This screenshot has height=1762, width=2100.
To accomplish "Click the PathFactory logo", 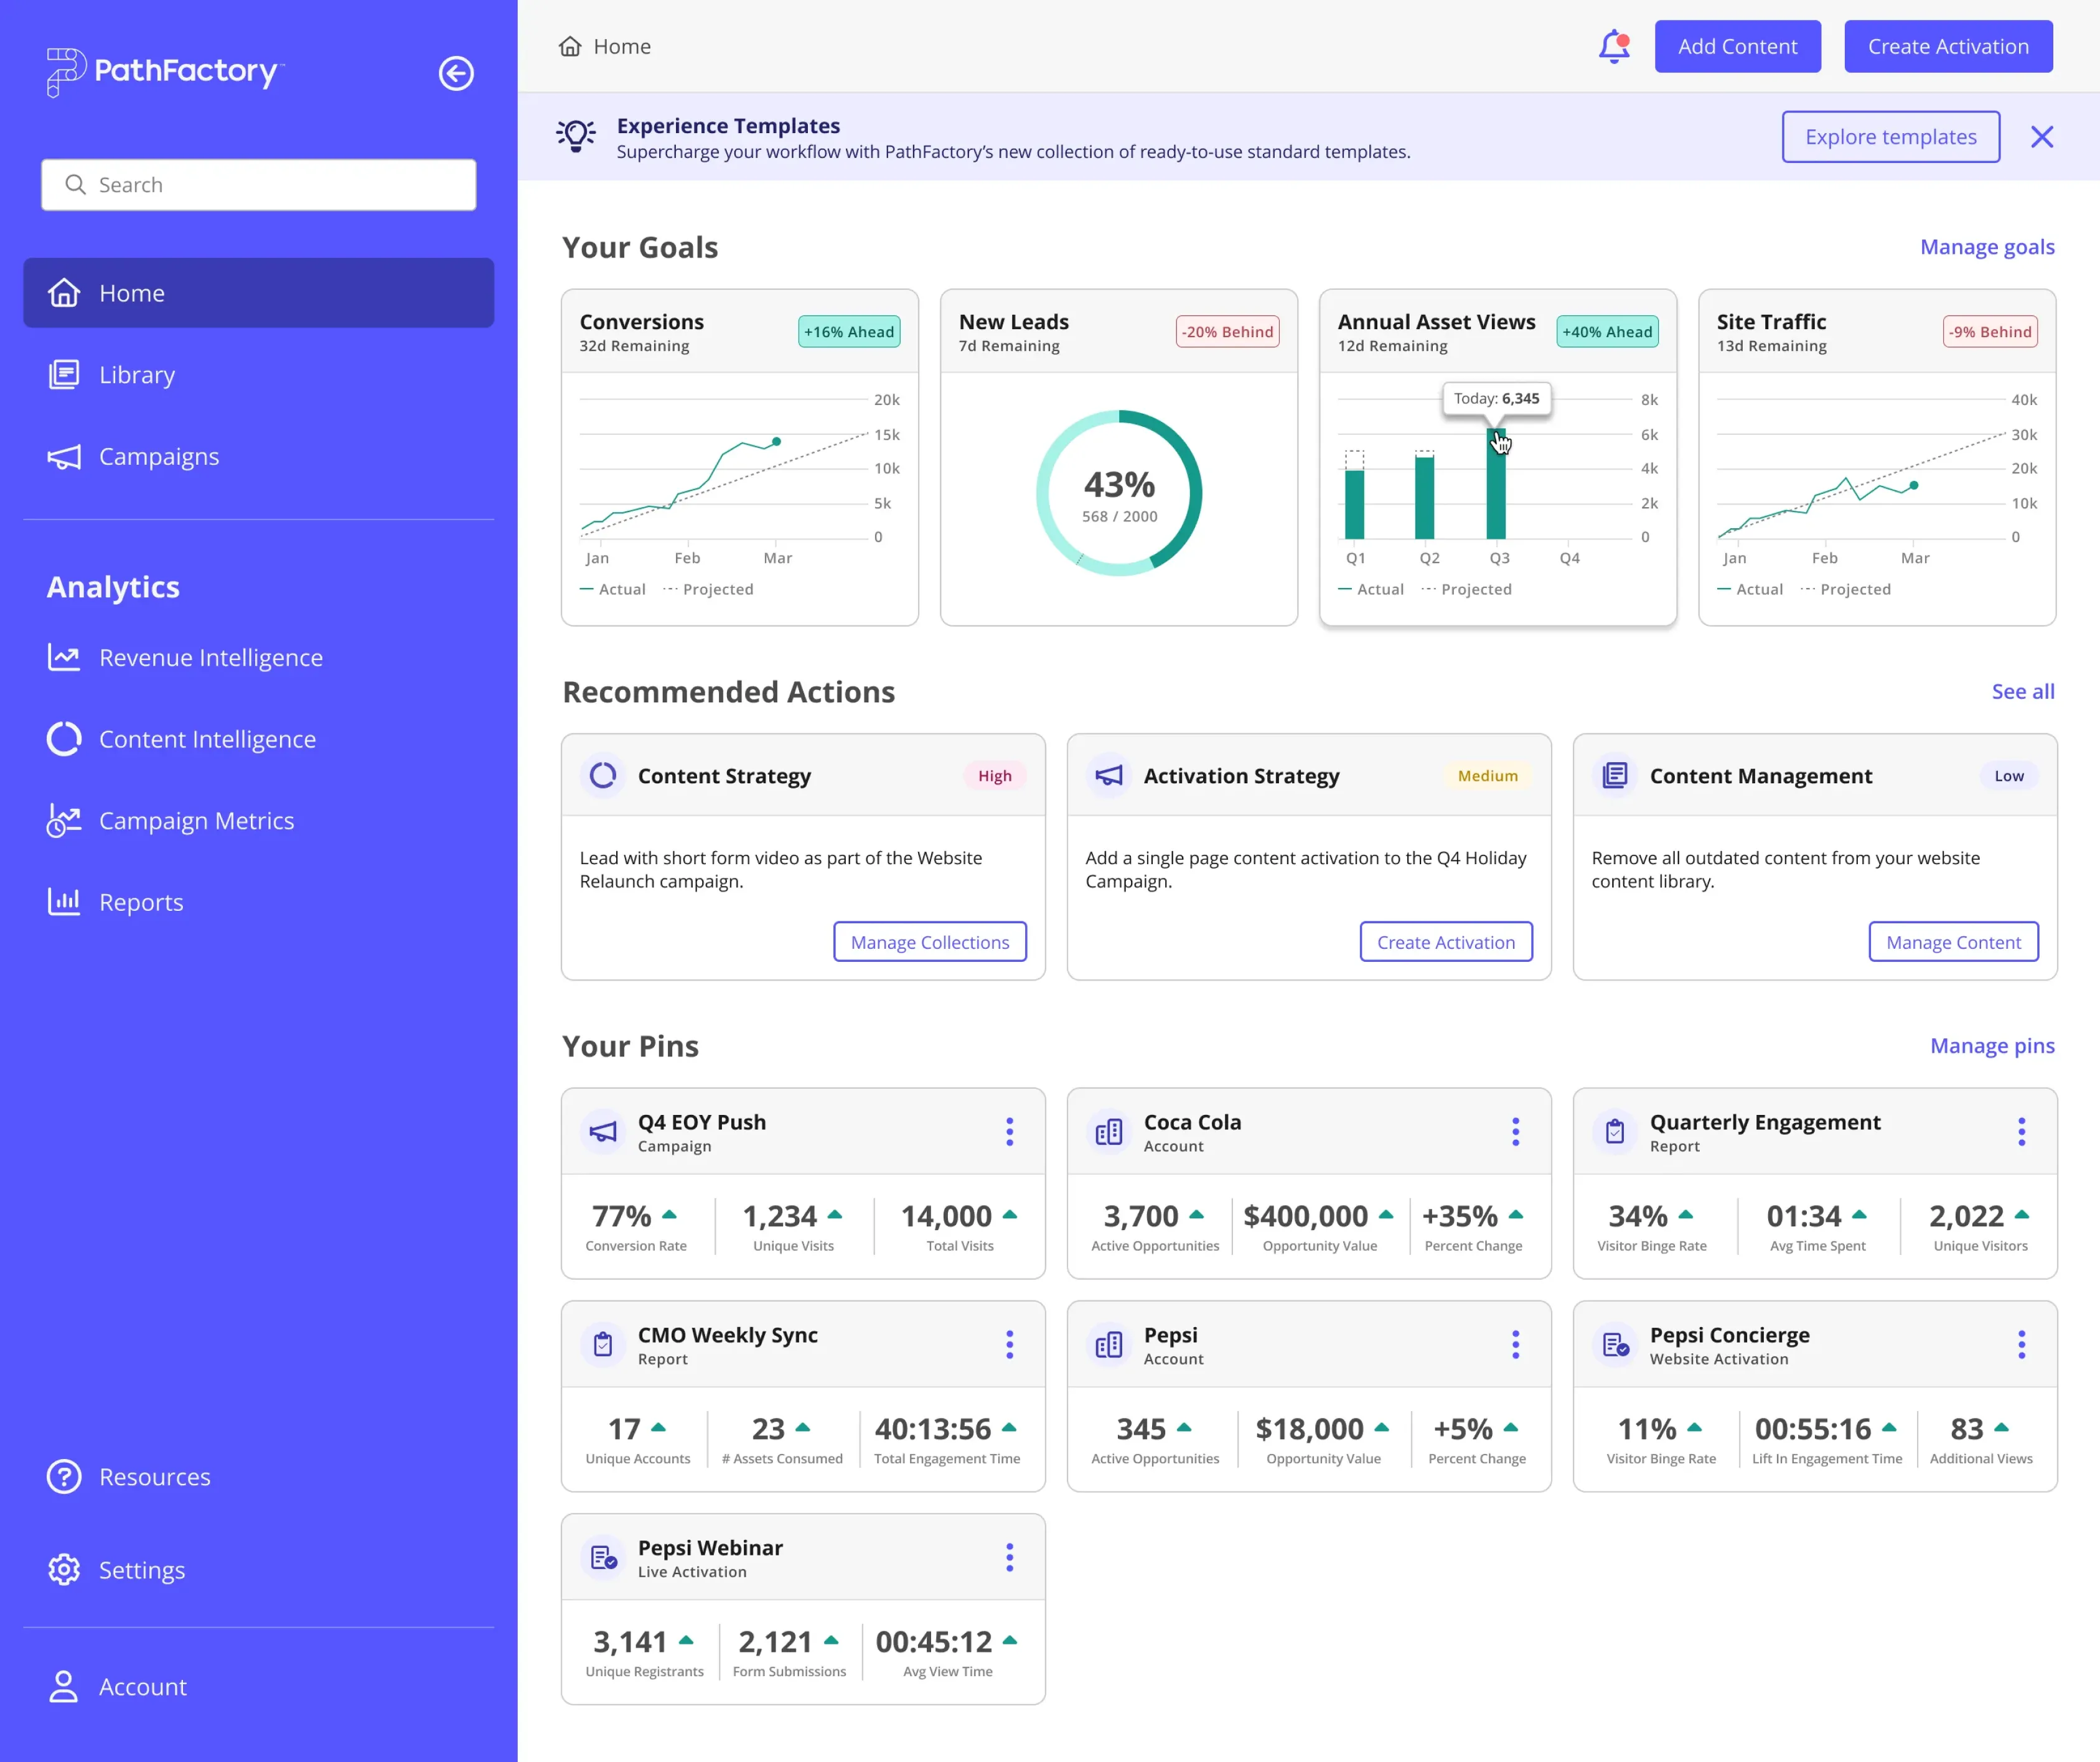I will [165, 72].
